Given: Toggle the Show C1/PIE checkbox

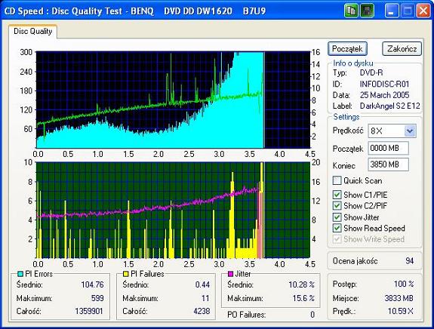Looking at the screenshot, I should pyautogui.click(x=337, y=195).
